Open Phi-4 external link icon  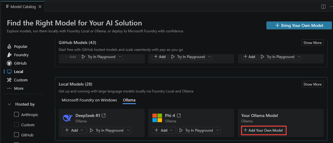click(x=179, y=116)
